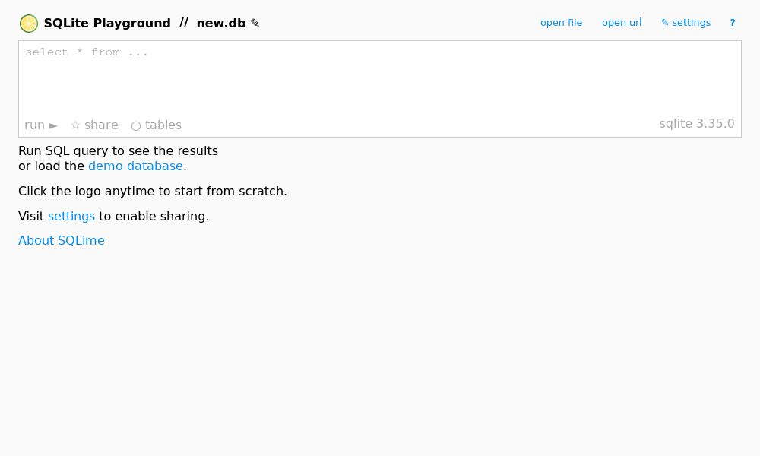Click the pencil icon to rename new.db

pyautogui.click(x=255, y=23)
